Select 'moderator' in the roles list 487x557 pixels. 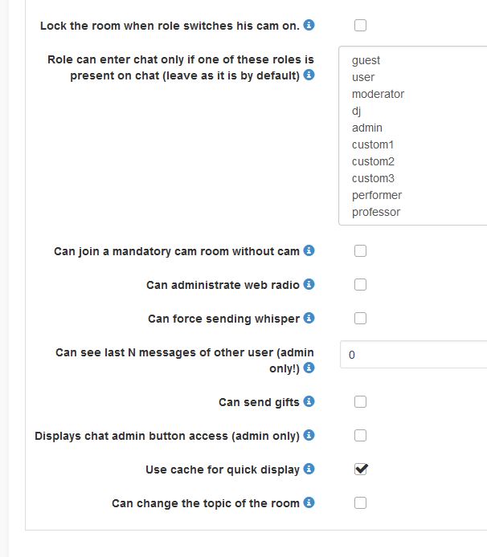pos(378,94)
